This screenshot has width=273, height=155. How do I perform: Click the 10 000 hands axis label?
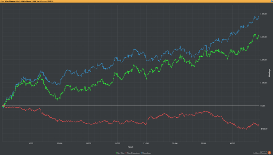click(60, 143)
